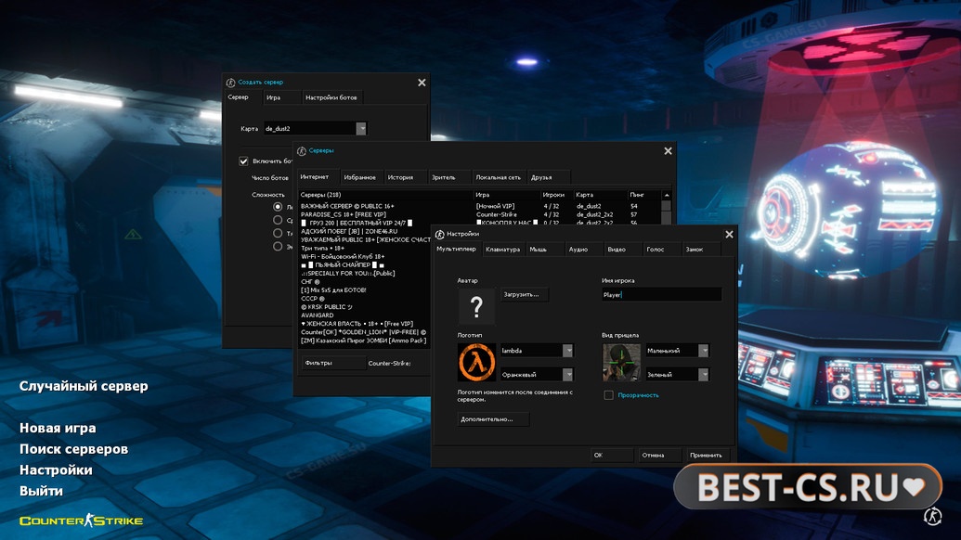Click the orange lambda logo preview
Viewport: 961px width, 540px height.
(476, 363)
